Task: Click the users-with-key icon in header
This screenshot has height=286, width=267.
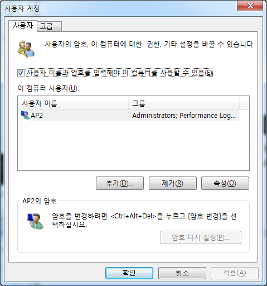Action: point(26,49)
